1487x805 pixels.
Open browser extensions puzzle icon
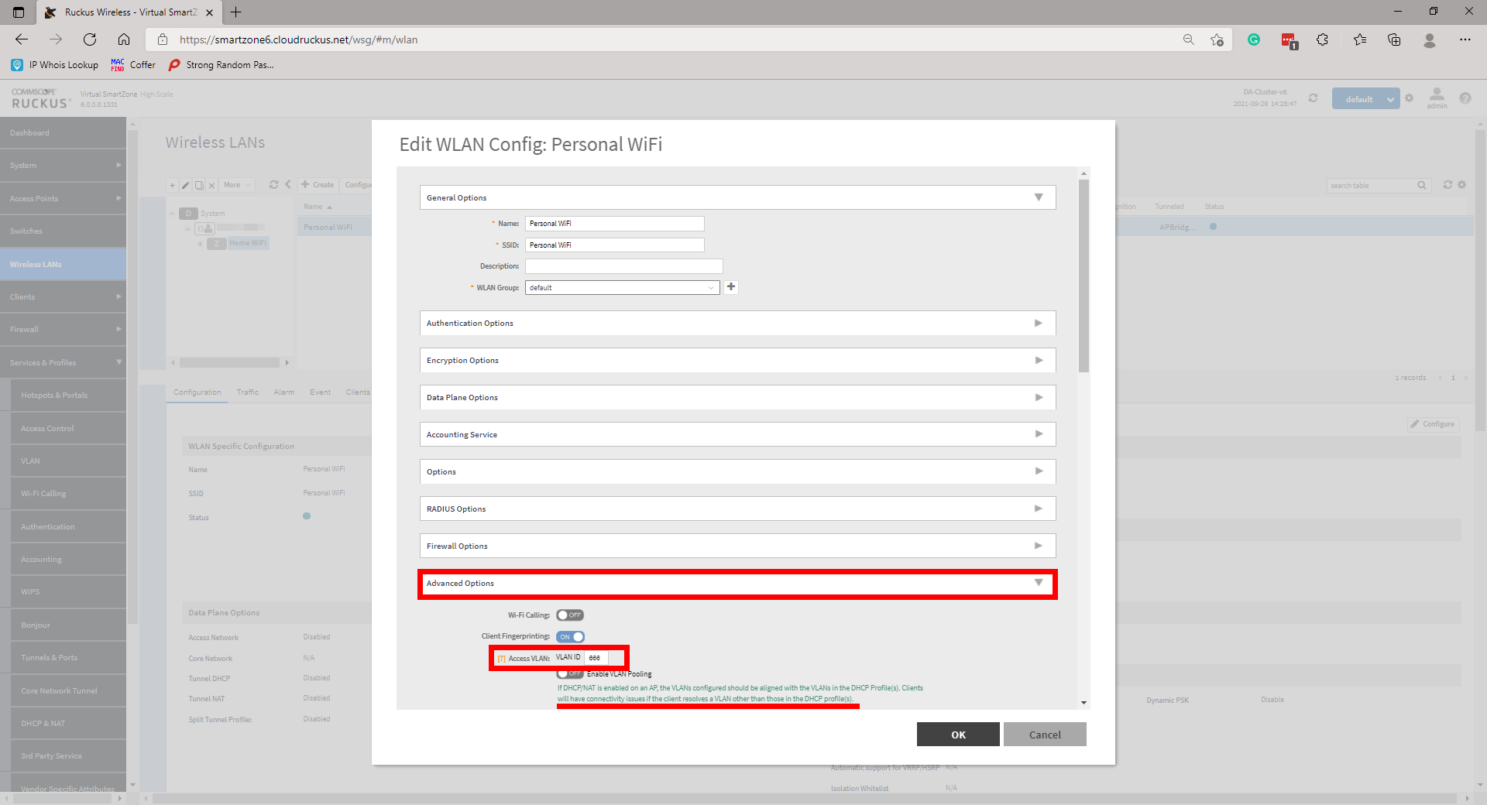click(x=1322, y=39)
